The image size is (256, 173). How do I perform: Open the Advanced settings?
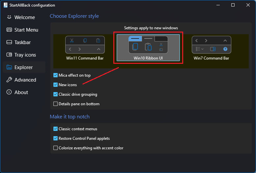pos(24,80)
